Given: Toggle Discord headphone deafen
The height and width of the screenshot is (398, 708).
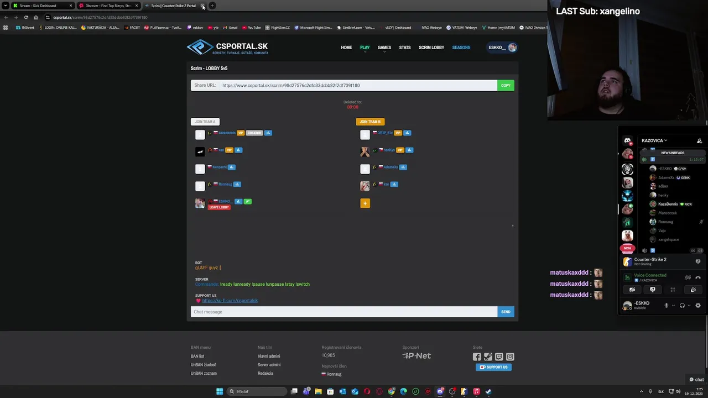Looking at the screenshot, I should (682, 305).
